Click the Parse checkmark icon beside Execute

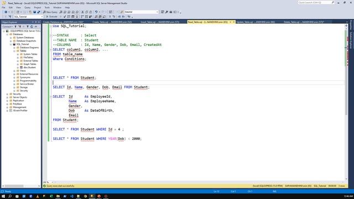click(65, 17)
